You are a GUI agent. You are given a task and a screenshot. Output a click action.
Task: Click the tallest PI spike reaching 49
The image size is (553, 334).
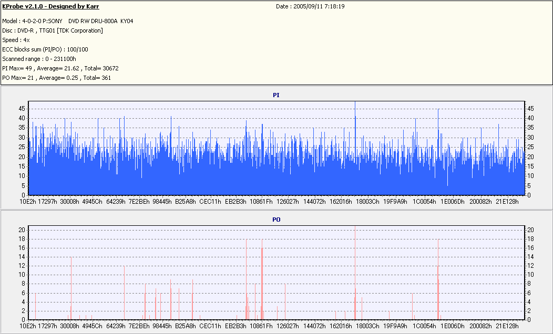pos(355,148)
